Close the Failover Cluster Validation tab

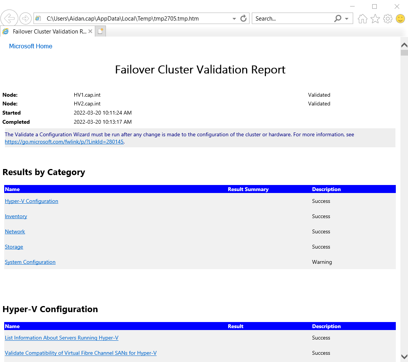tap(90, 31)
